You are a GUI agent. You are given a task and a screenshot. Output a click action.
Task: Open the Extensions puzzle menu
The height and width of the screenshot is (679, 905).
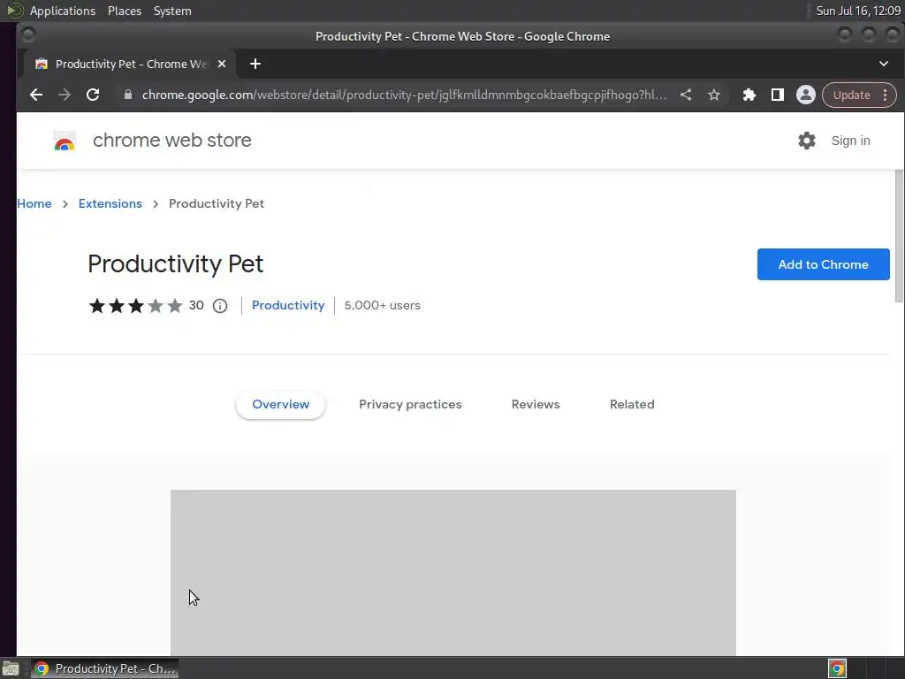click(749, 95)
